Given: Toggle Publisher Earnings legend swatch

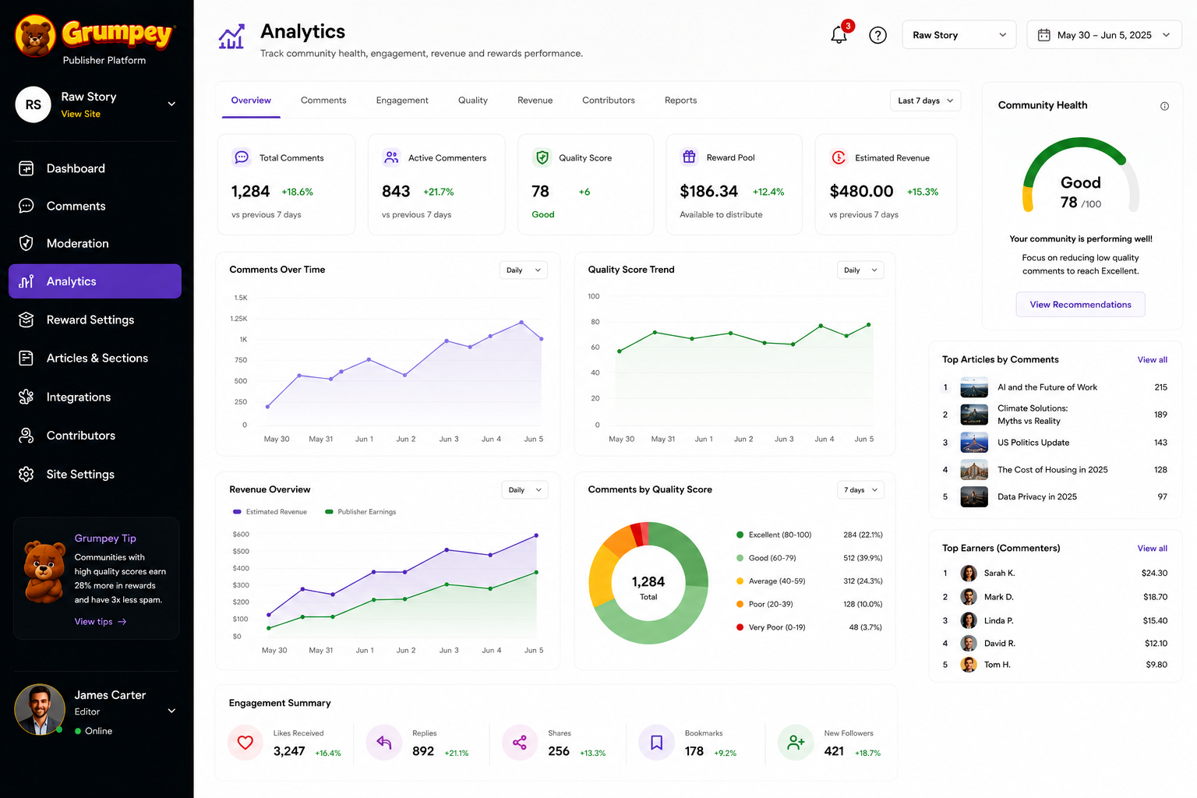Looking at the screenshot, I should point(329,512).
